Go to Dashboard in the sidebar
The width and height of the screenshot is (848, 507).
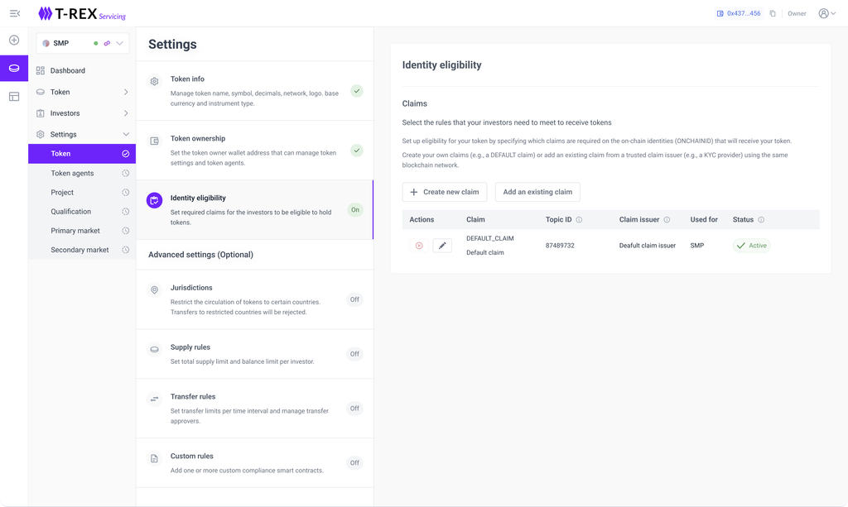[68, 70]
